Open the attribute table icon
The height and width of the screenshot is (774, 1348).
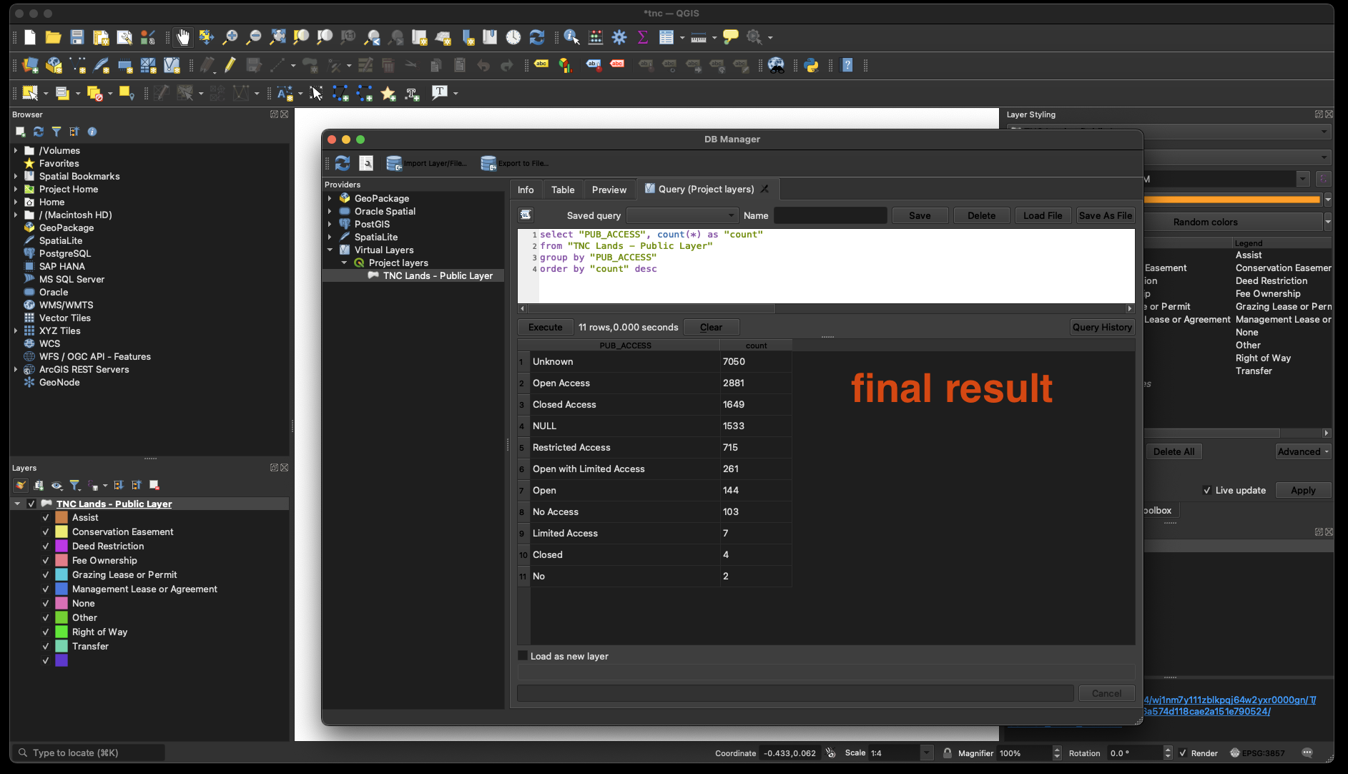pos(666,37)
